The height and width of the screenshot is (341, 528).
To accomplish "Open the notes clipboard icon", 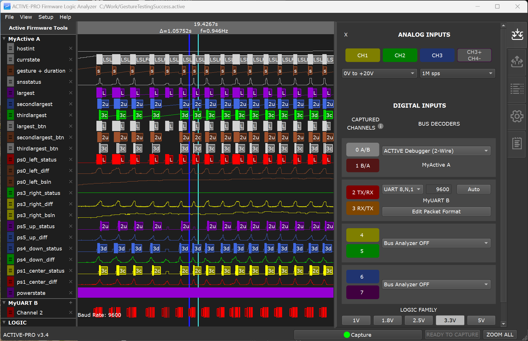I will 517,144.
